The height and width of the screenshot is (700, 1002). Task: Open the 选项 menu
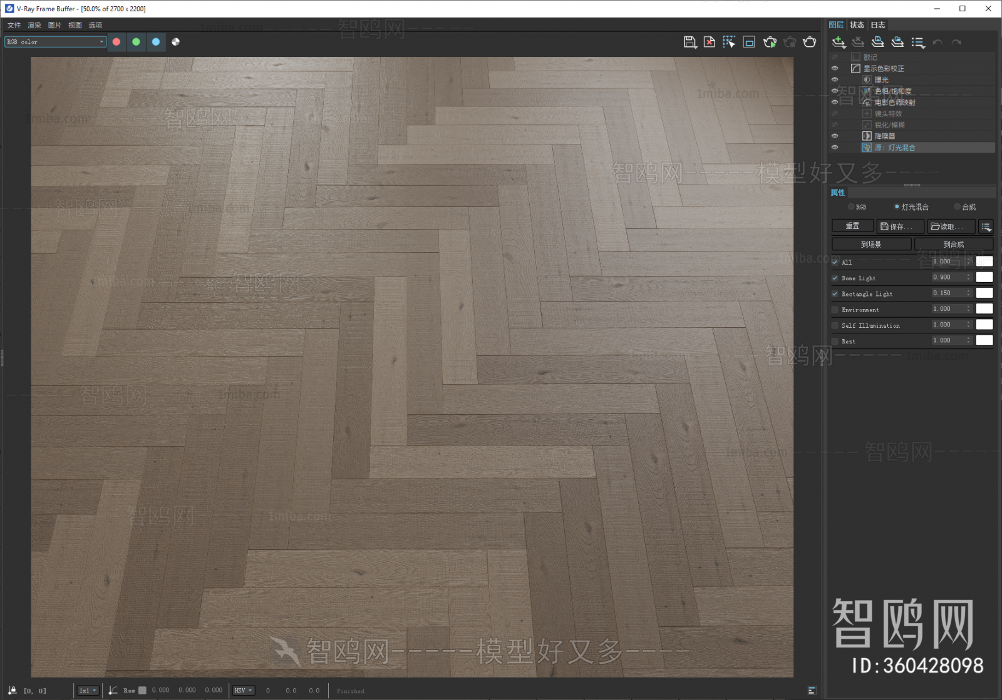(x=95, y=25)
